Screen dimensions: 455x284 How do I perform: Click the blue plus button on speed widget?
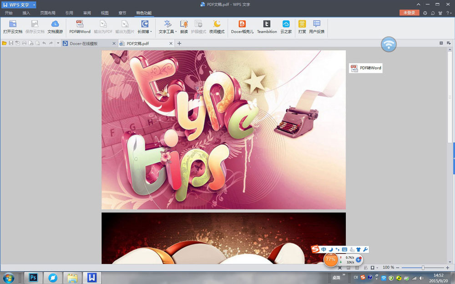(x=359, y=259)
